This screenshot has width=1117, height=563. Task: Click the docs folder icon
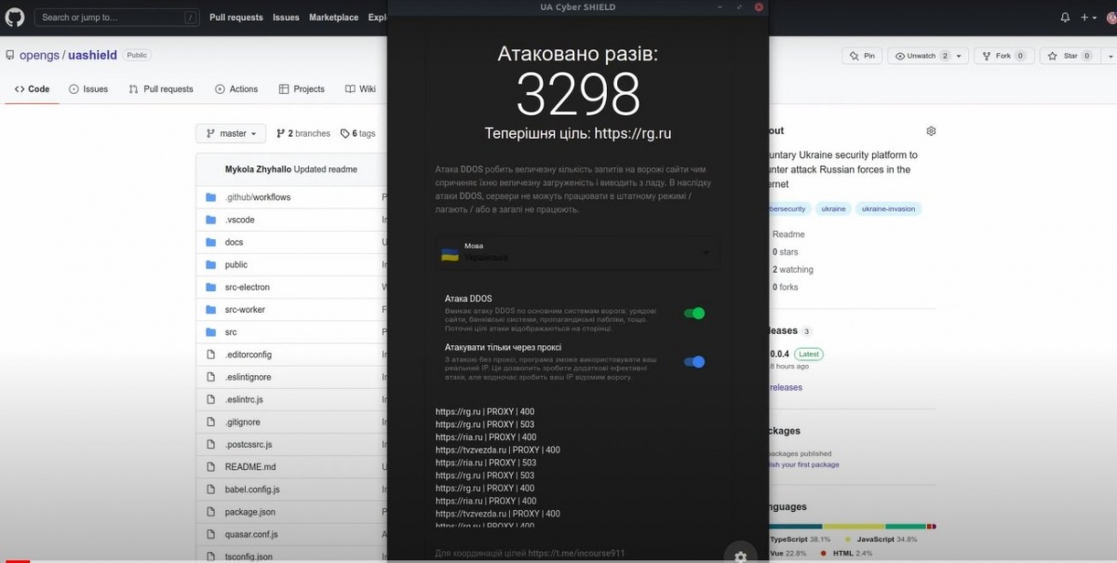(x=210, y=242)
